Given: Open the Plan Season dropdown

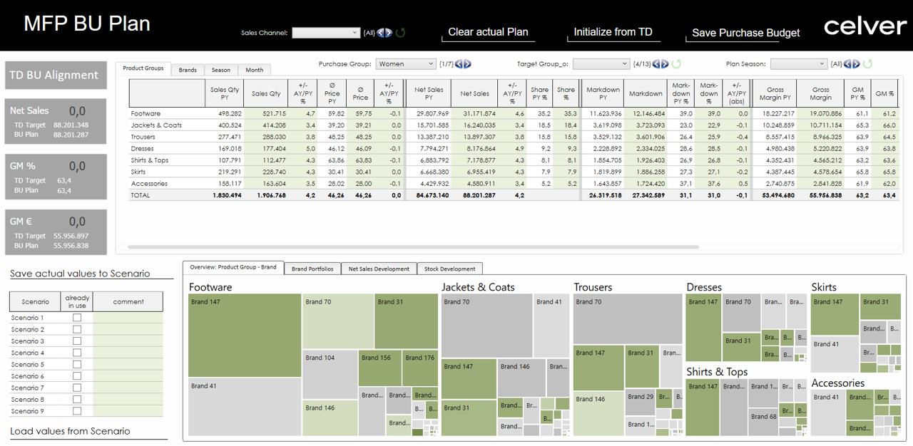Looking at the screenshot, I should click(x=799, y=63).
